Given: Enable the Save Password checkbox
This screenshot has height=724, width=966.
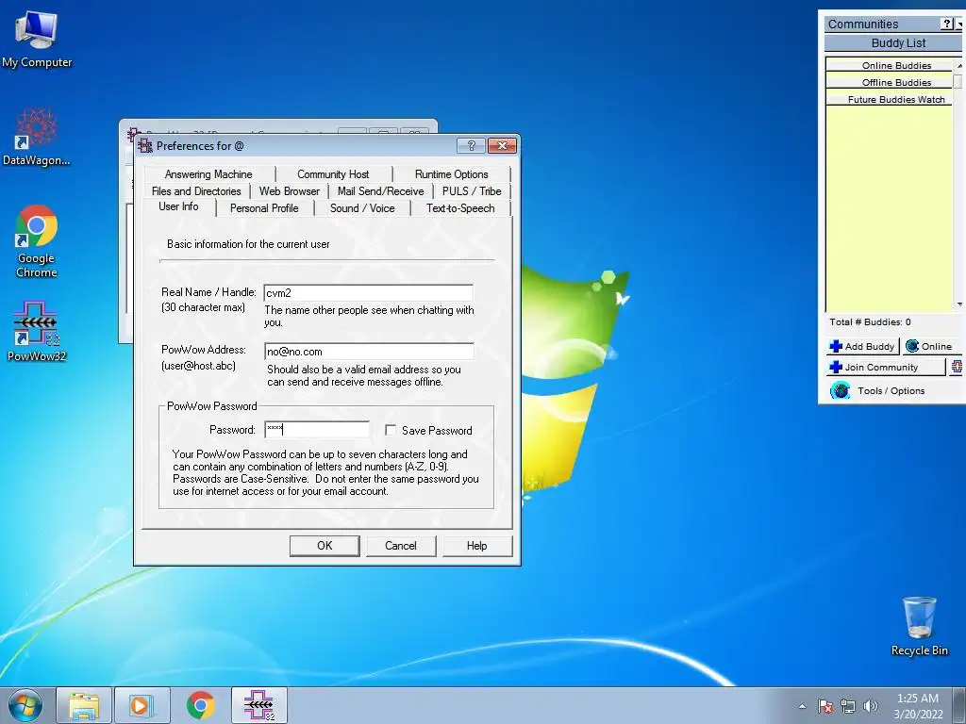Looking at the screenshot, I should (390, 430).
